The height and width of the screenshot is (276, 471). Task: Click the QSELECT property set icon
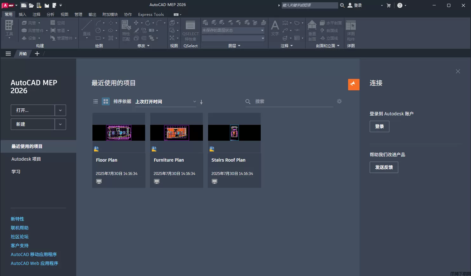(190, 25)
